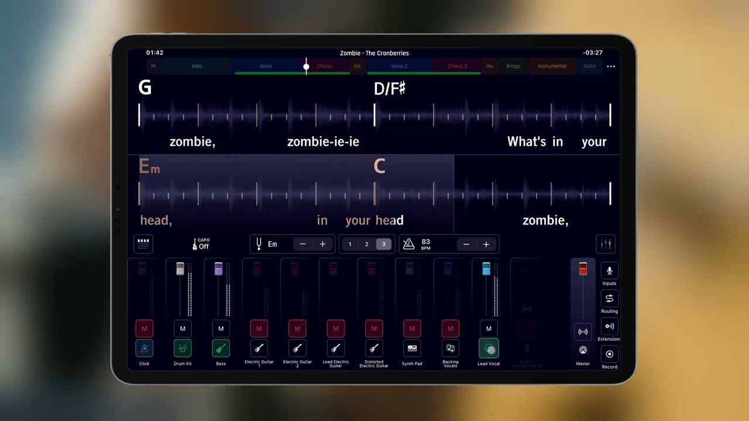Click the Master volume fader handle
The image size is (749, 421).
(x=583, y=269)
